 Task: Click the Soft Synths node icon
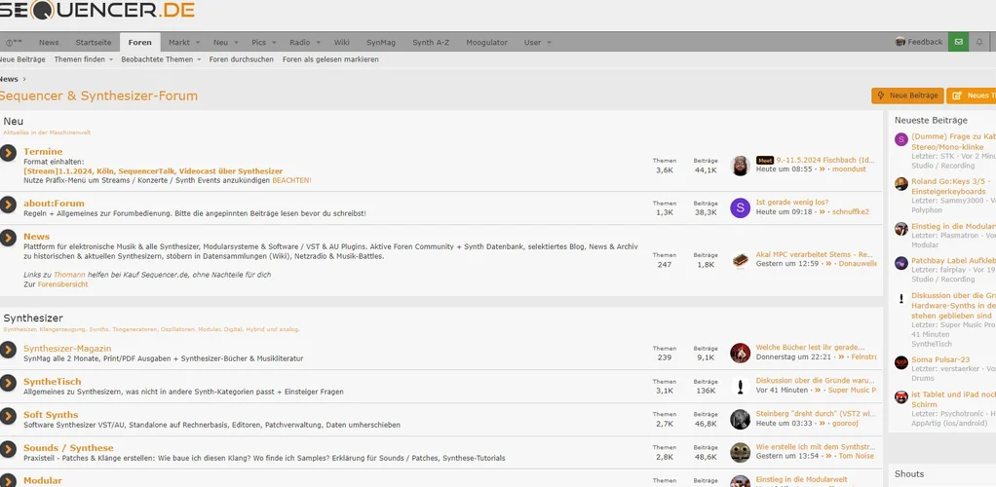[x=7, y=416]
